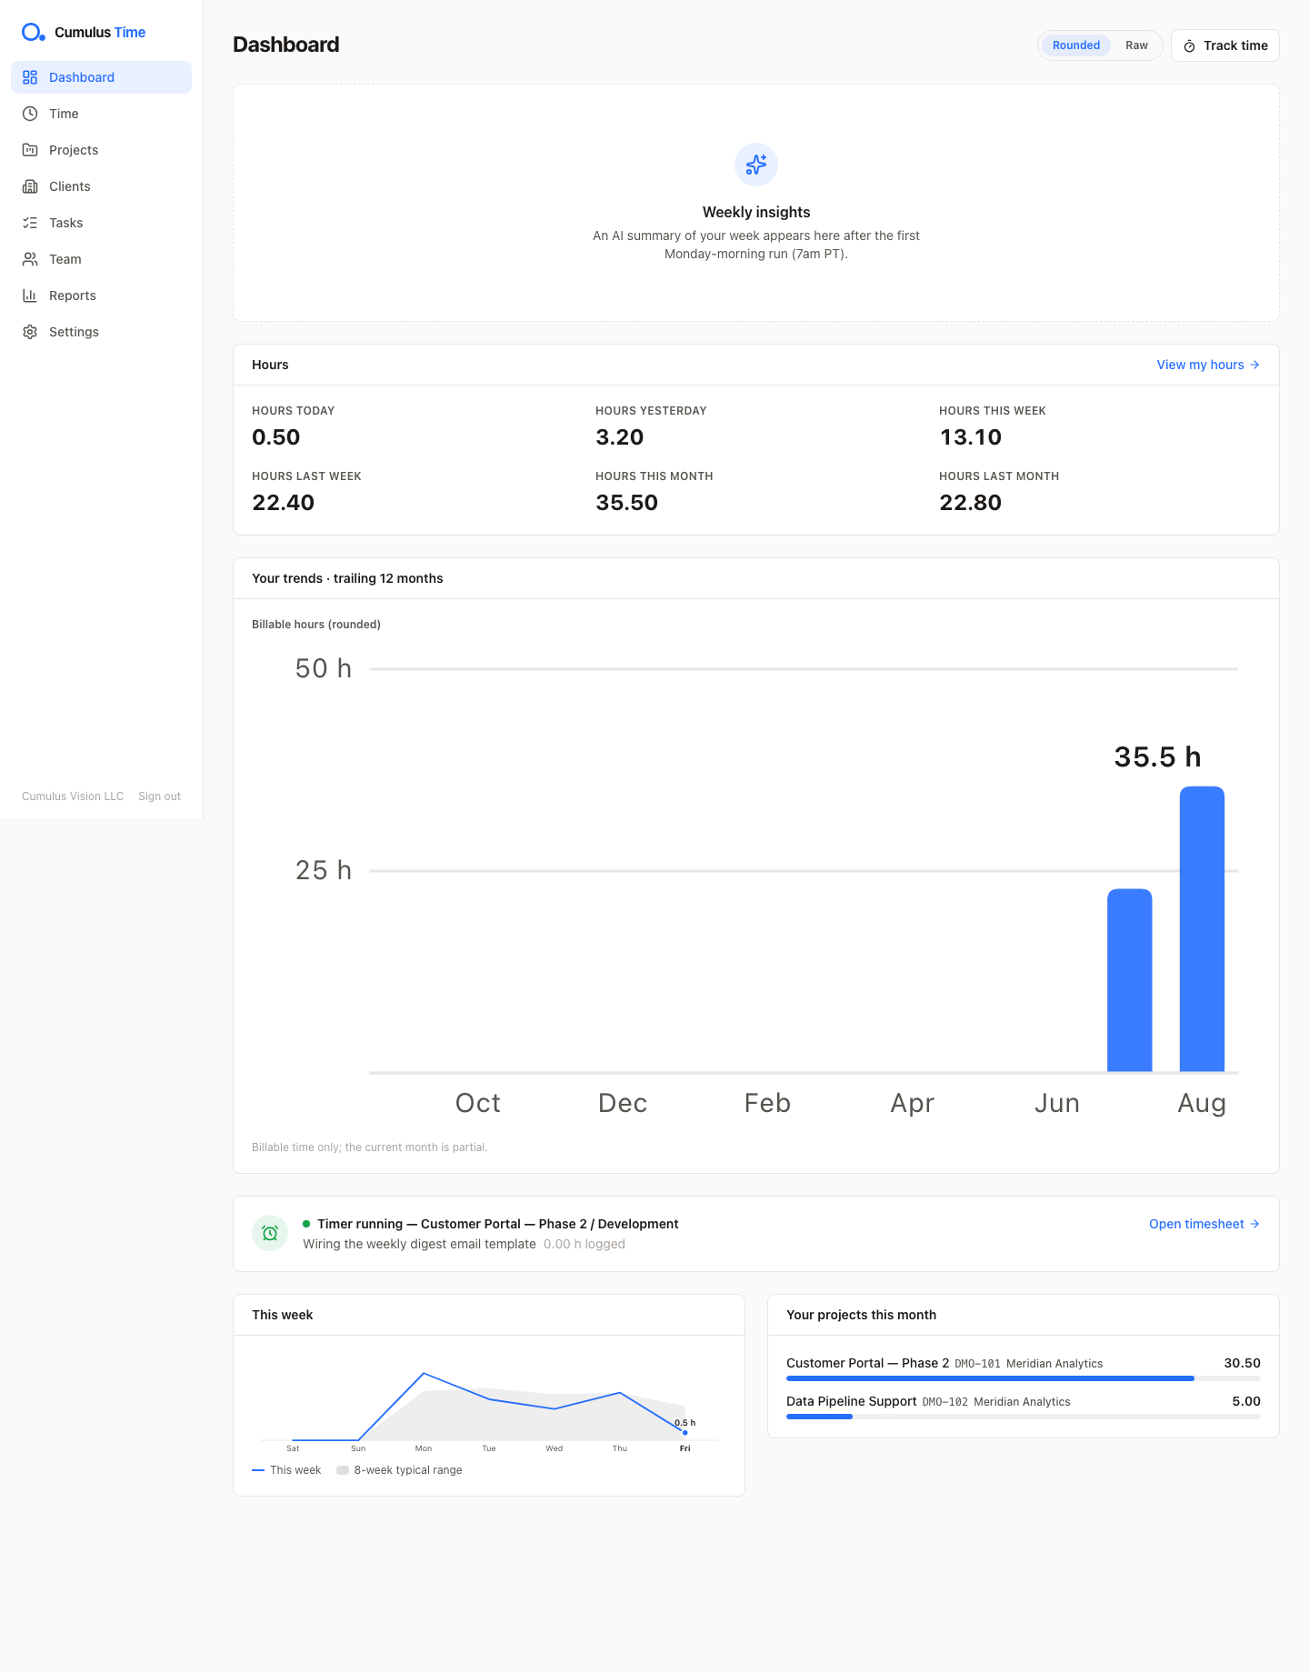Click the Sign out link
Screen dimensions: 1309x1673
coord(159,796)
